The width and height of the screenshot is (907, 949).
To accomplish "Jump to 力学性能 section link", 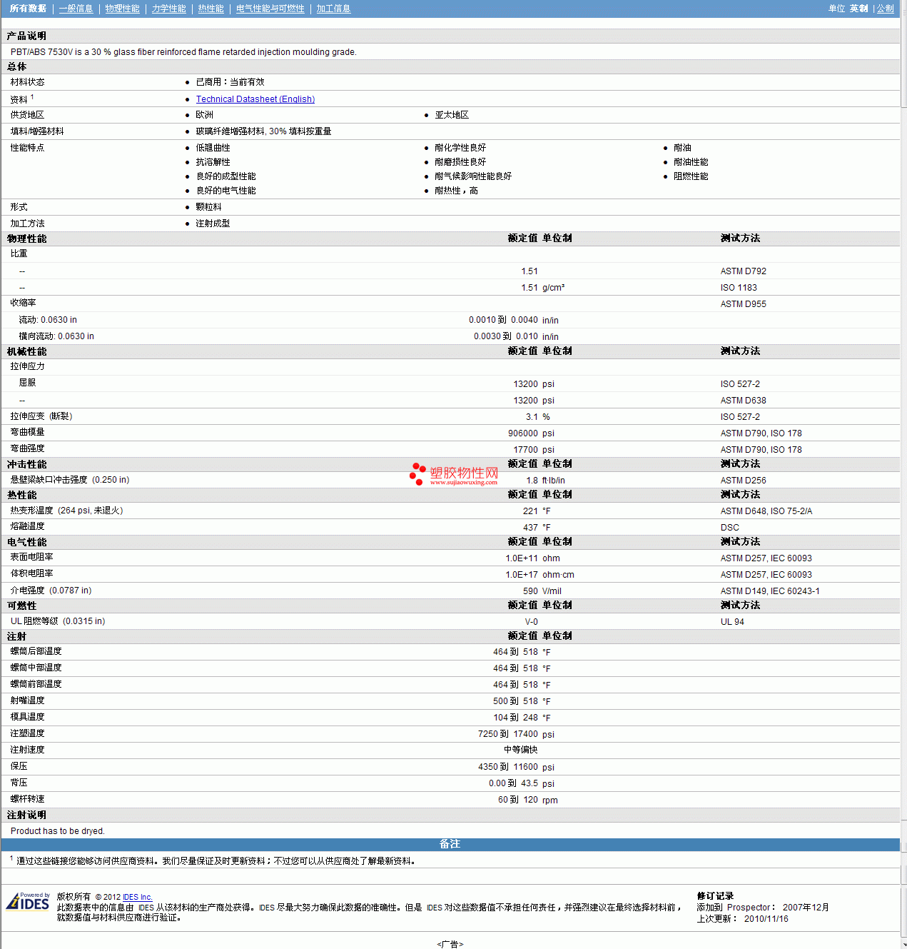I will pos(169,9).
